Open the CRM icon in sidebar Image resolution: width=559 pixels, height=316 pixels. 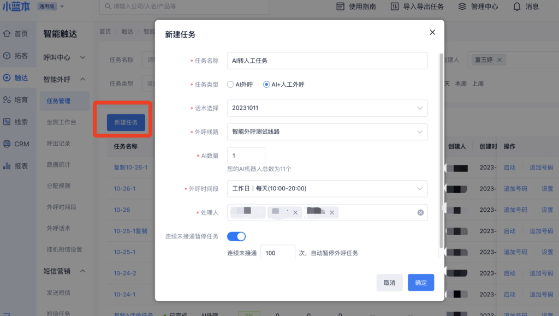click(x=7, y=144)
